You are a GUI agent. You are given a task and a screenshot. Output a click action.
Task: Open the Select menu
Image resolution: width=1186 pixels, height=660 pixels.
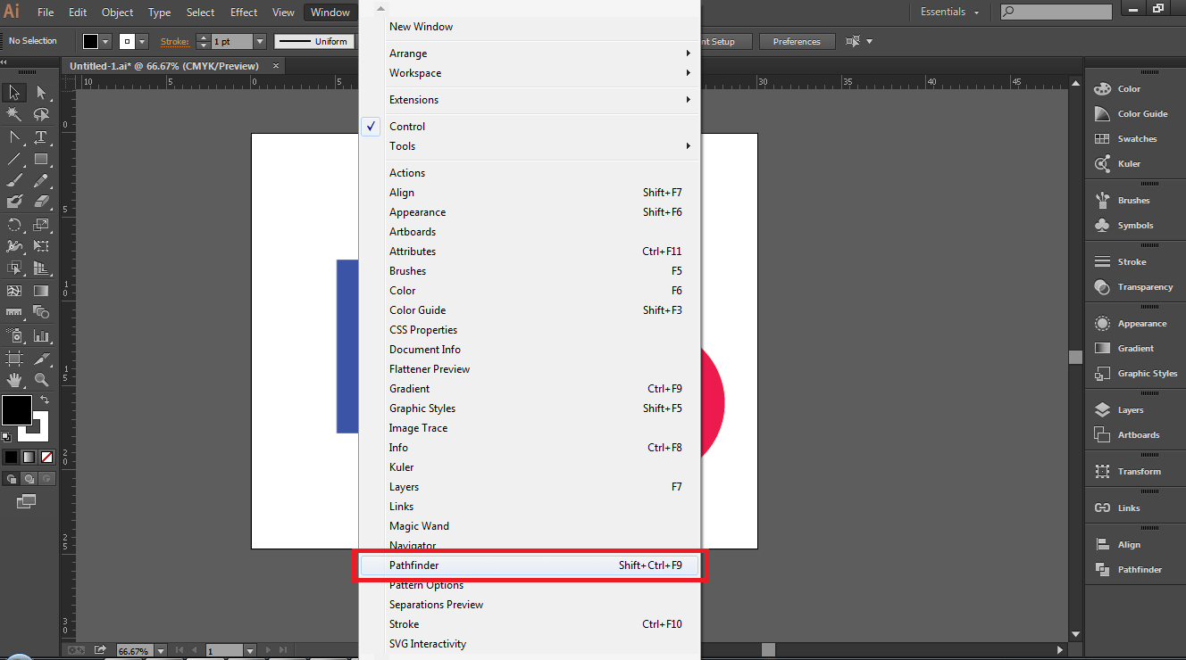(x=200, y=12)
